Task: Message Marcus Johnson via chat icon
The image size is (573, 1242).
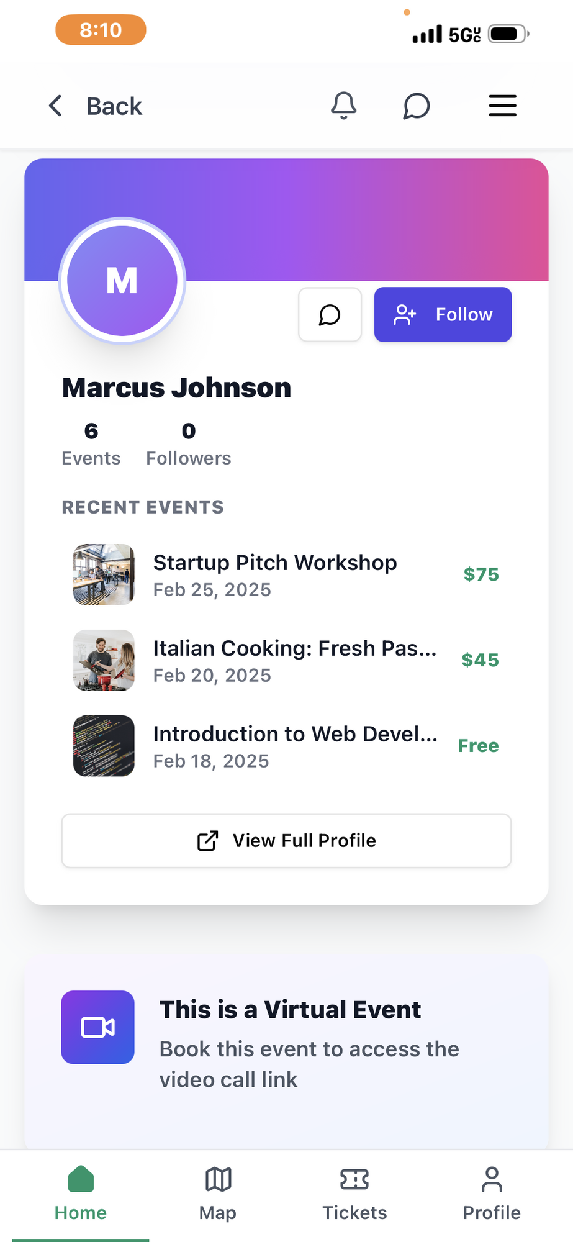Action: tap(330, 315)
